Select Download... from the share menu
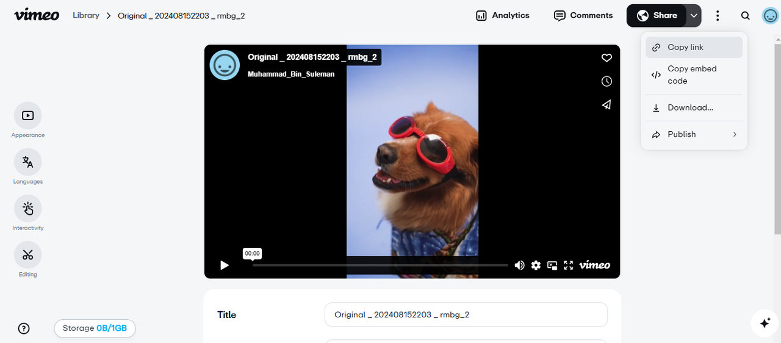Image resolution: width=781 pixels, height=343 pixels. pyautogui.click(x=694, y=107)
